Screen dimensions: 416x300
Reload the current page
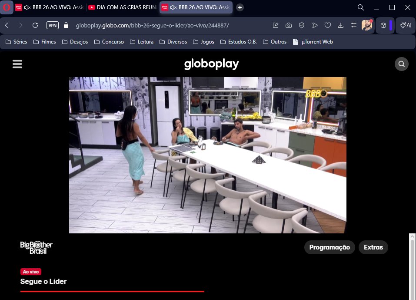click(35, 25)
